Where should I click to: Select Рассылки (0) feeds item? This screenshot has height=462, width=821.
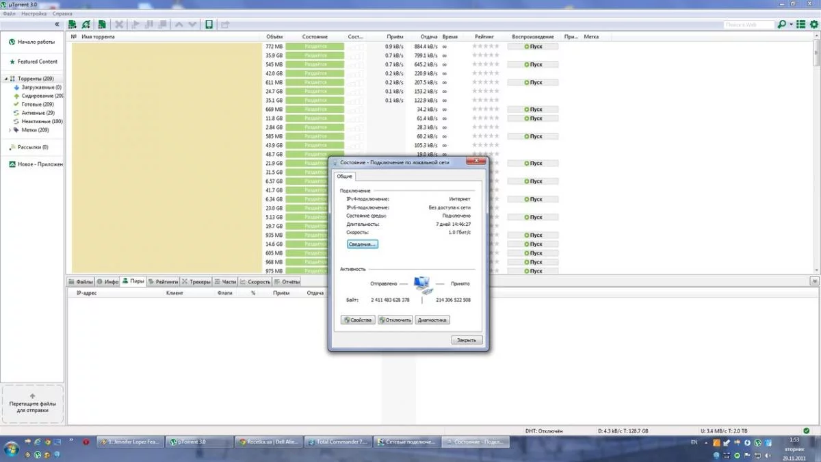pos(29,147)
